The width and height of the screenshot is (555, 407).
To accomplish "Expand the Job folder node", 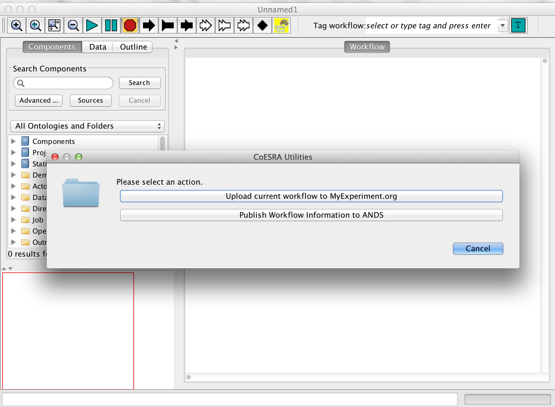I will pyautogui.click(x=13, y=220).
